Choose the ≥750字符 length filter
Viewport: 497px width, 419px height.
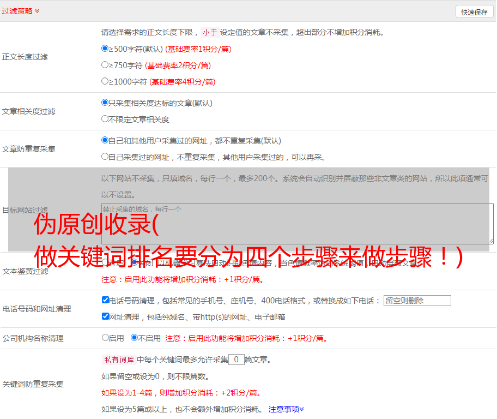(105, 65)
